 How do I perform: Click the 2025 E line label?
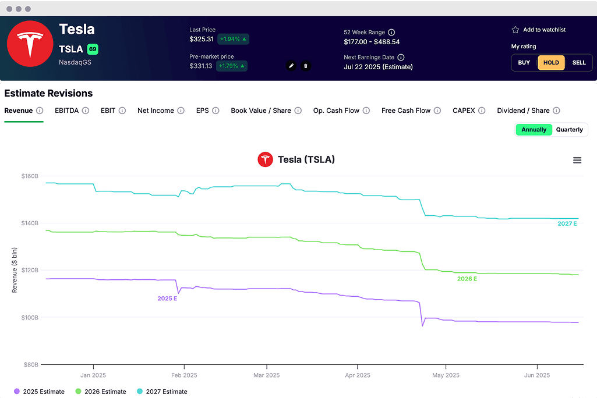pos(167,298)
